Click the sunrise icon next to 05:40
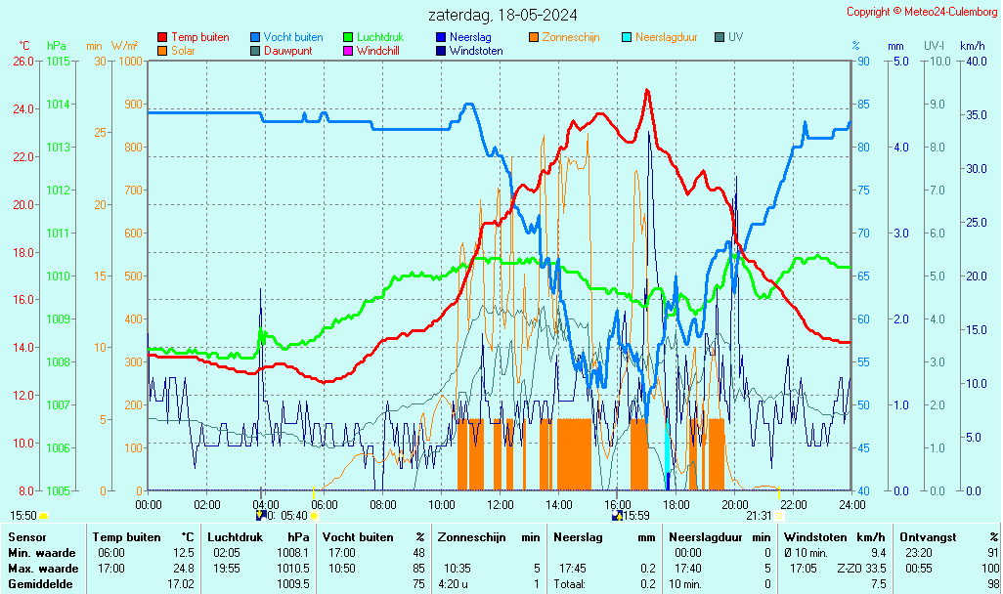1003x594 pixels. pos(314,516)
